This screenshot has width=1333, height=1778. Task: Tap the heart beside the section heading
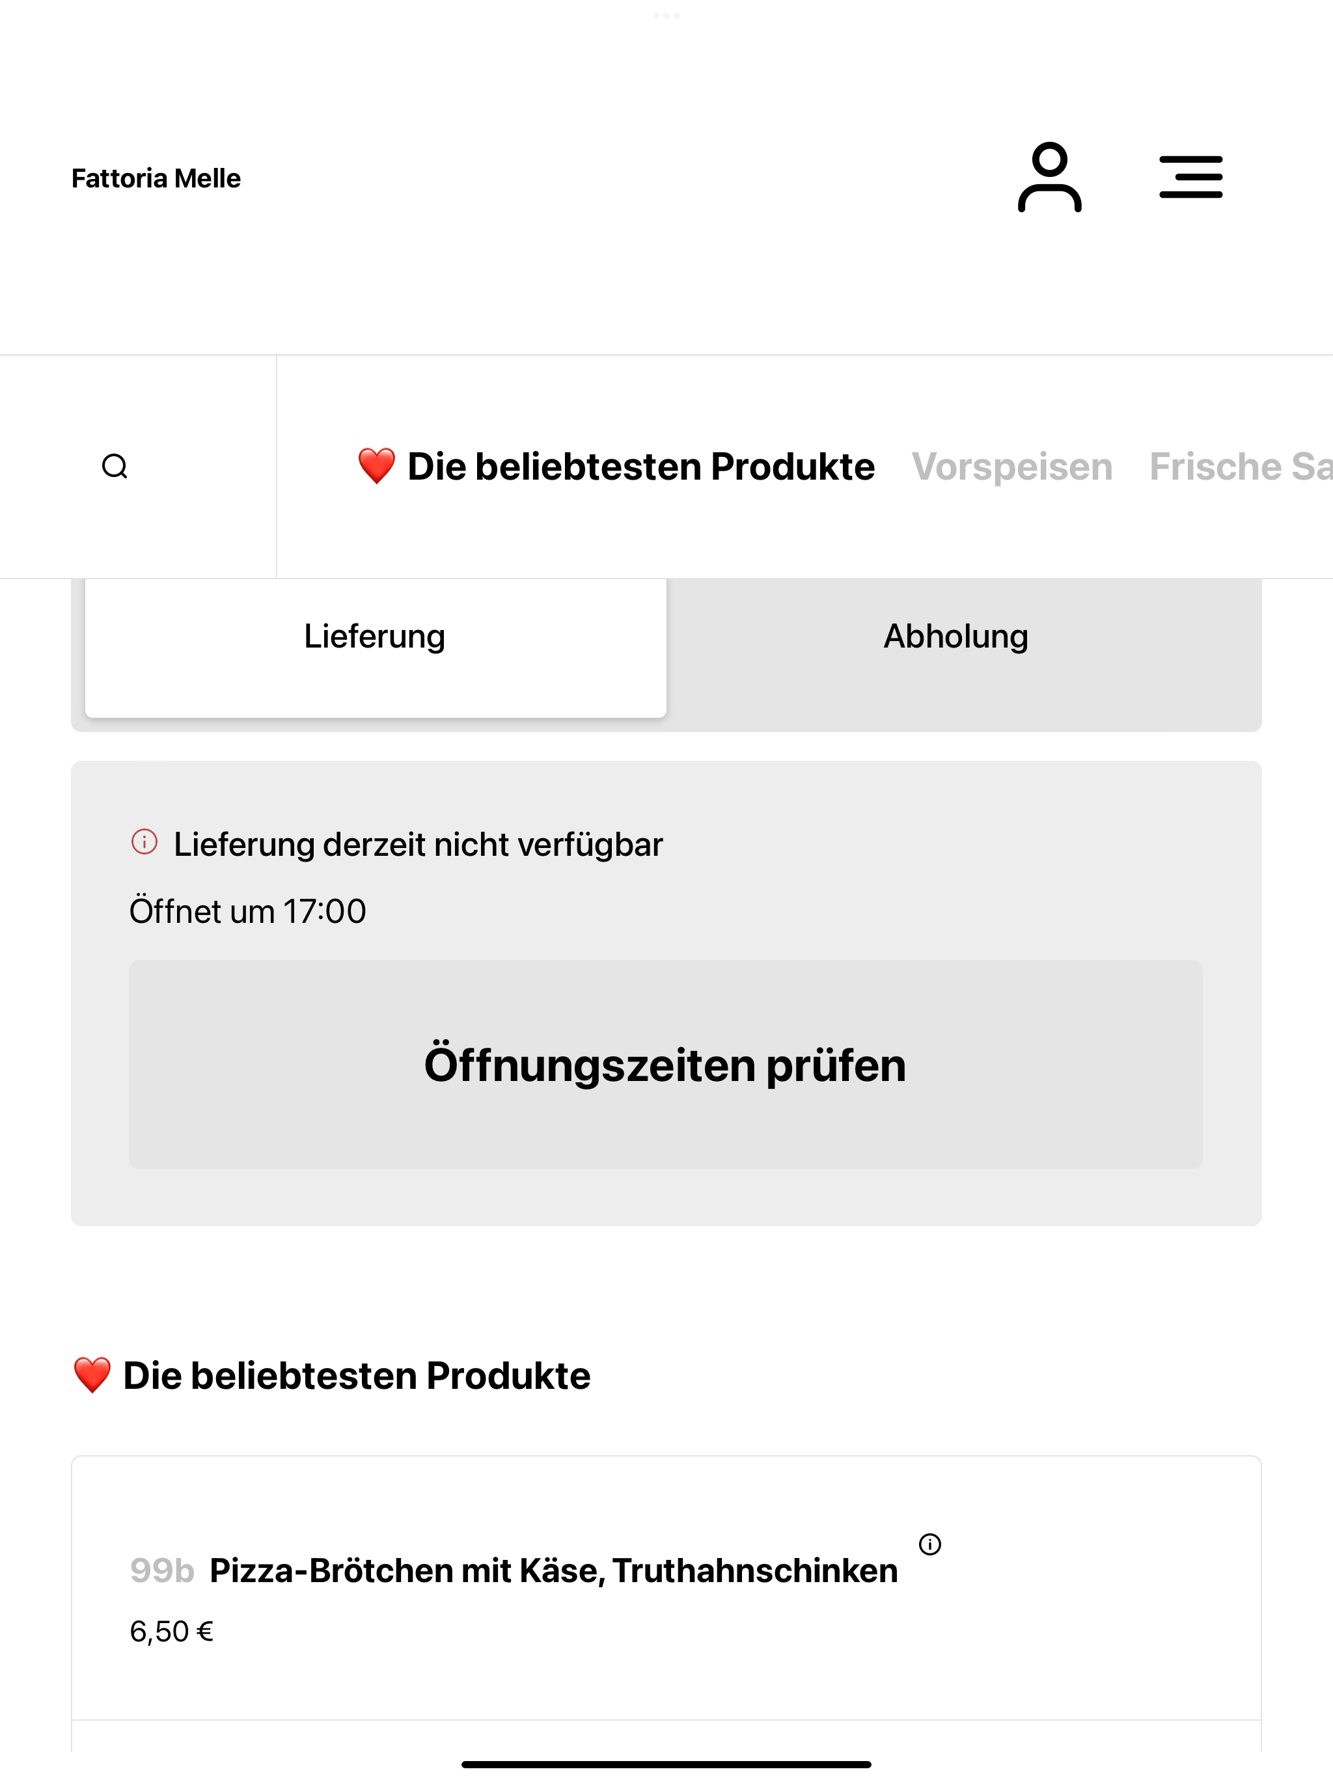[x=92, y=1375]
